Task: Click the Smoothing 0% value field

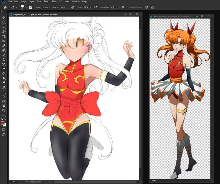Action: click(x=114, y=7)
